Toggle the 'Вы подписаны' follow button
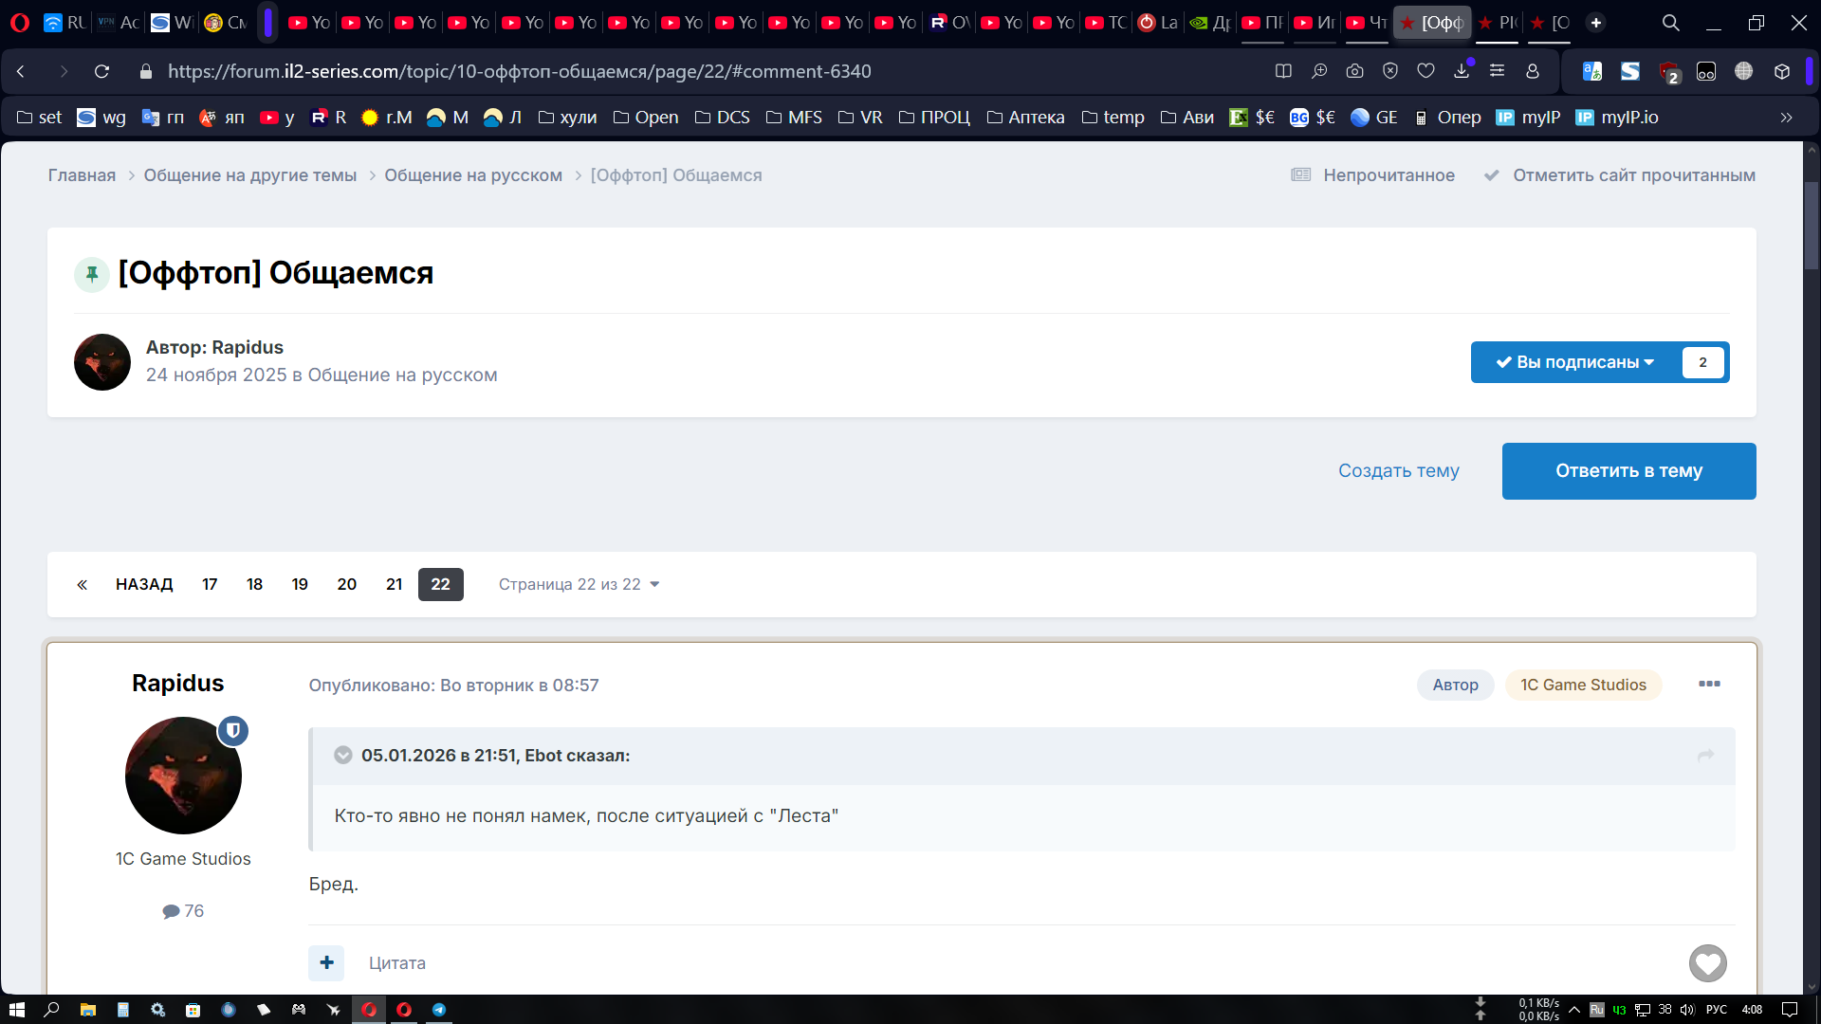This screenshot has width=1821, height=1024. pos(1575,362)
